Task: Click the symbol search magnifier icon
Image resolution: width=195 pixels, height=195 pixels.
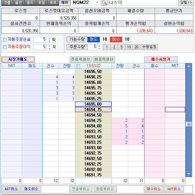Action: click(104, 3)
